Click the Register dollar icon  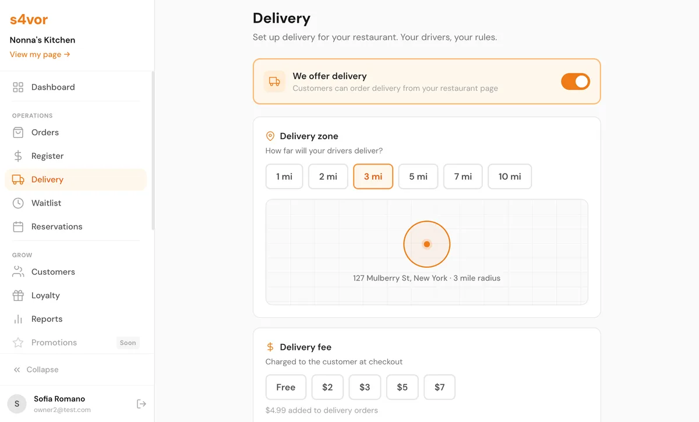coord(18,156)
